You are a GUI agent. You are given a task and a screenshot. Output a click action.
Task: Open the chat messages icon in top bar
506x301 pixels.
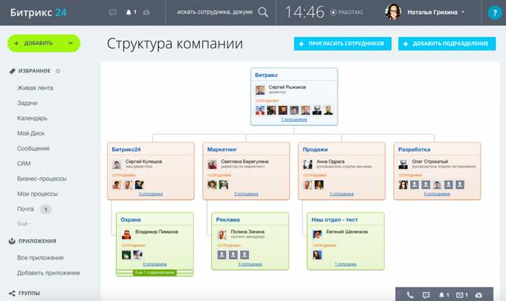(113, 12)
